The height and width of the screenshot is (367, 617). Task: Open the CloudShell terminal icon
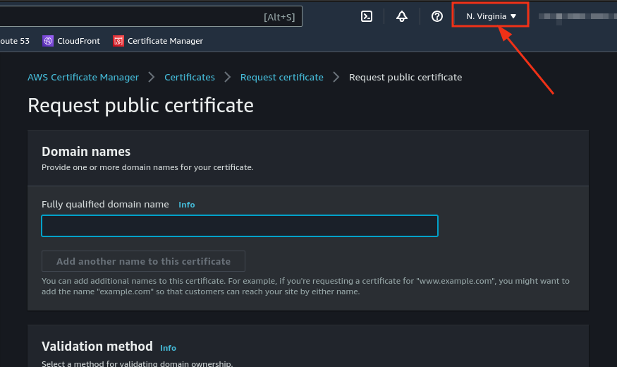[367, 16]
